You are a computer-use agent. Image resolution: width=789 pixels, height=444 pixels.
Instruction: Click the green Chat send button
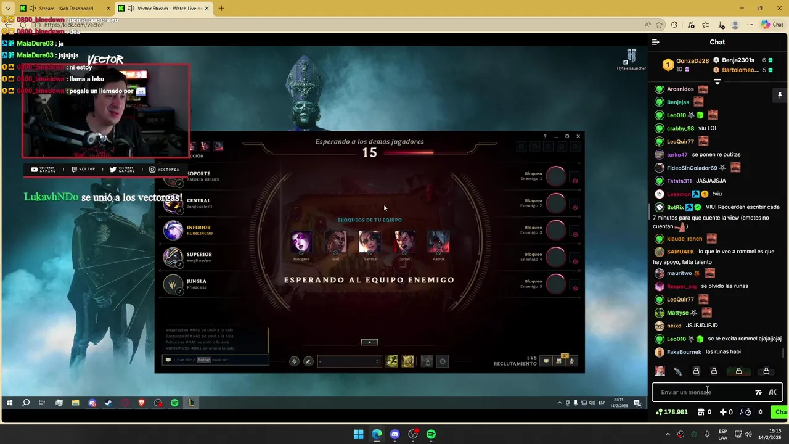(780, 412)
